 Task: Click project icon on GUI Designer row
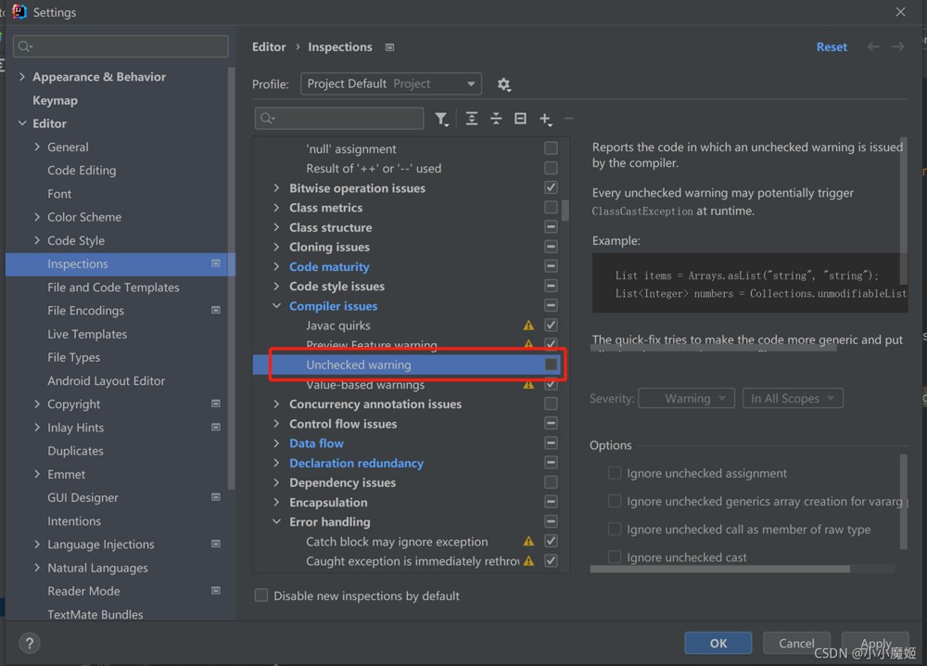coord(216,497)
